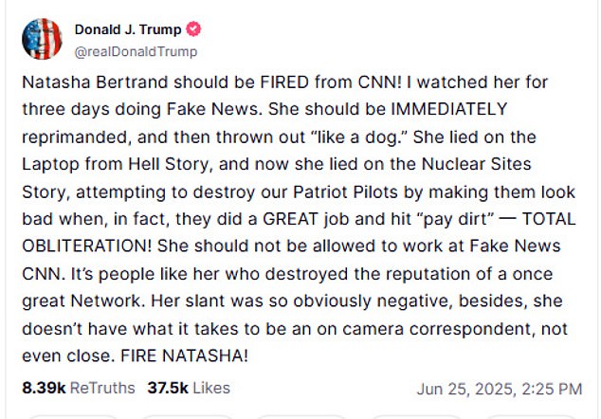Visit the @realDonaldTrump handle link
601x419 pixels.
point(137,52)
